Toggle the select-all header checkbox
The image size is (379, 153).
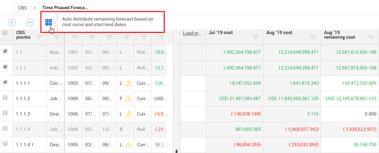[x=5, y=33]
